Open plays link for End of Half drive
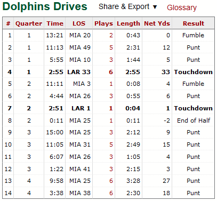Viewport: 217px width, 201px height. click(111, 120)
